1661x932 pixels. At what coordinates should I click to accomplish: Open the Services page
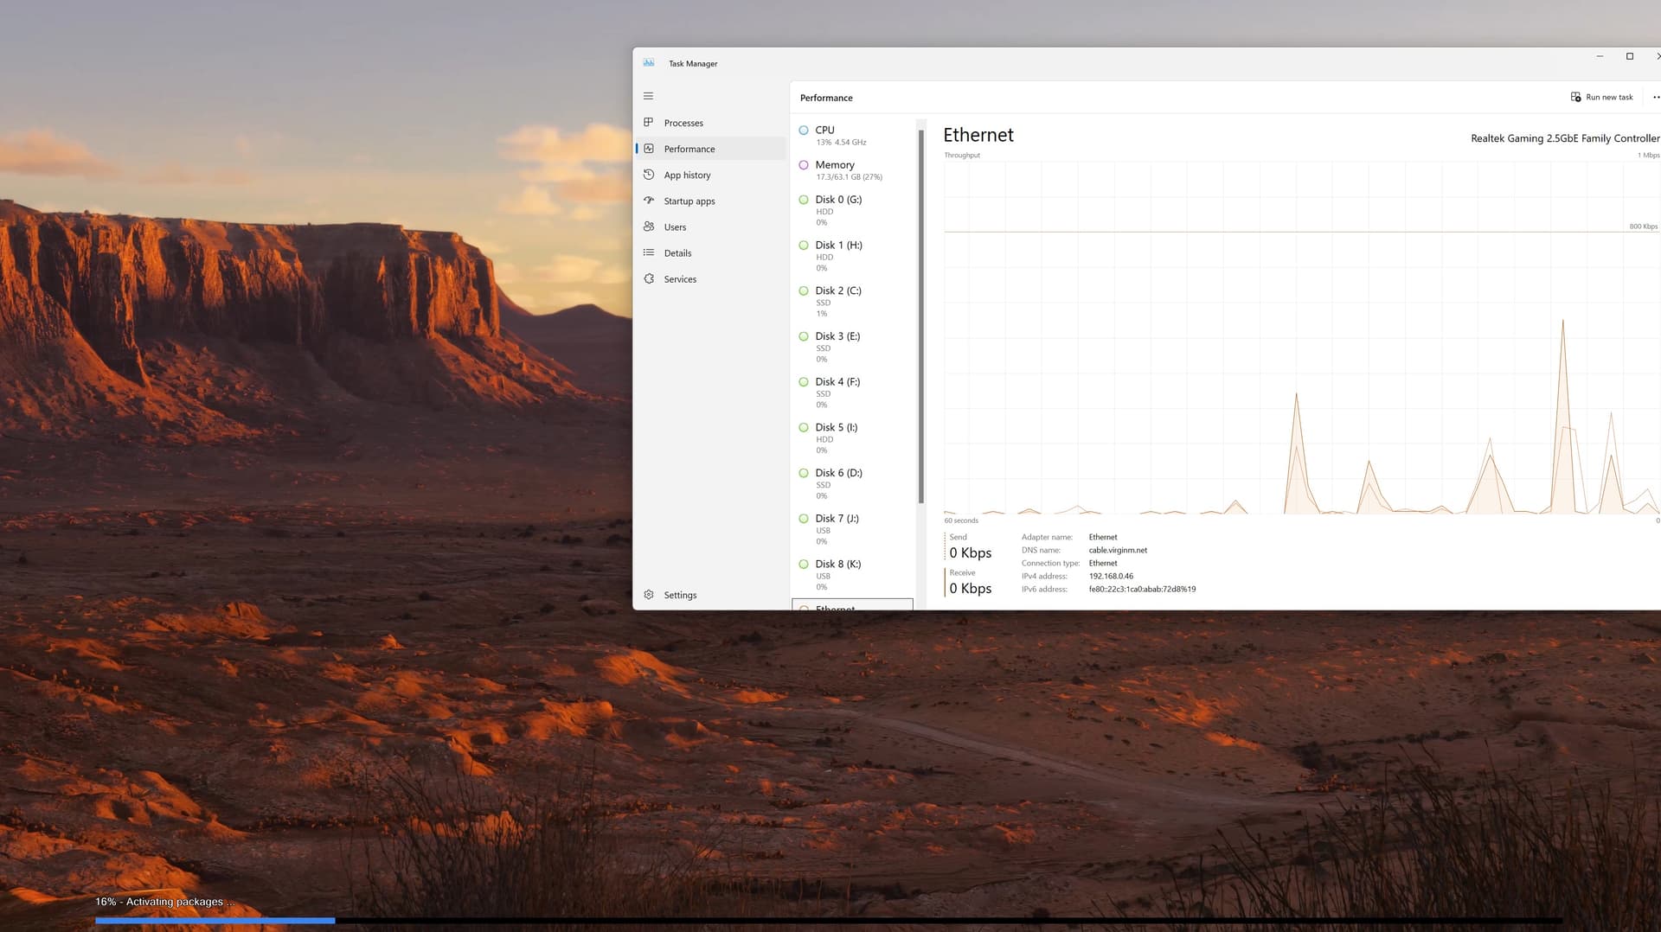pos(679,278)
